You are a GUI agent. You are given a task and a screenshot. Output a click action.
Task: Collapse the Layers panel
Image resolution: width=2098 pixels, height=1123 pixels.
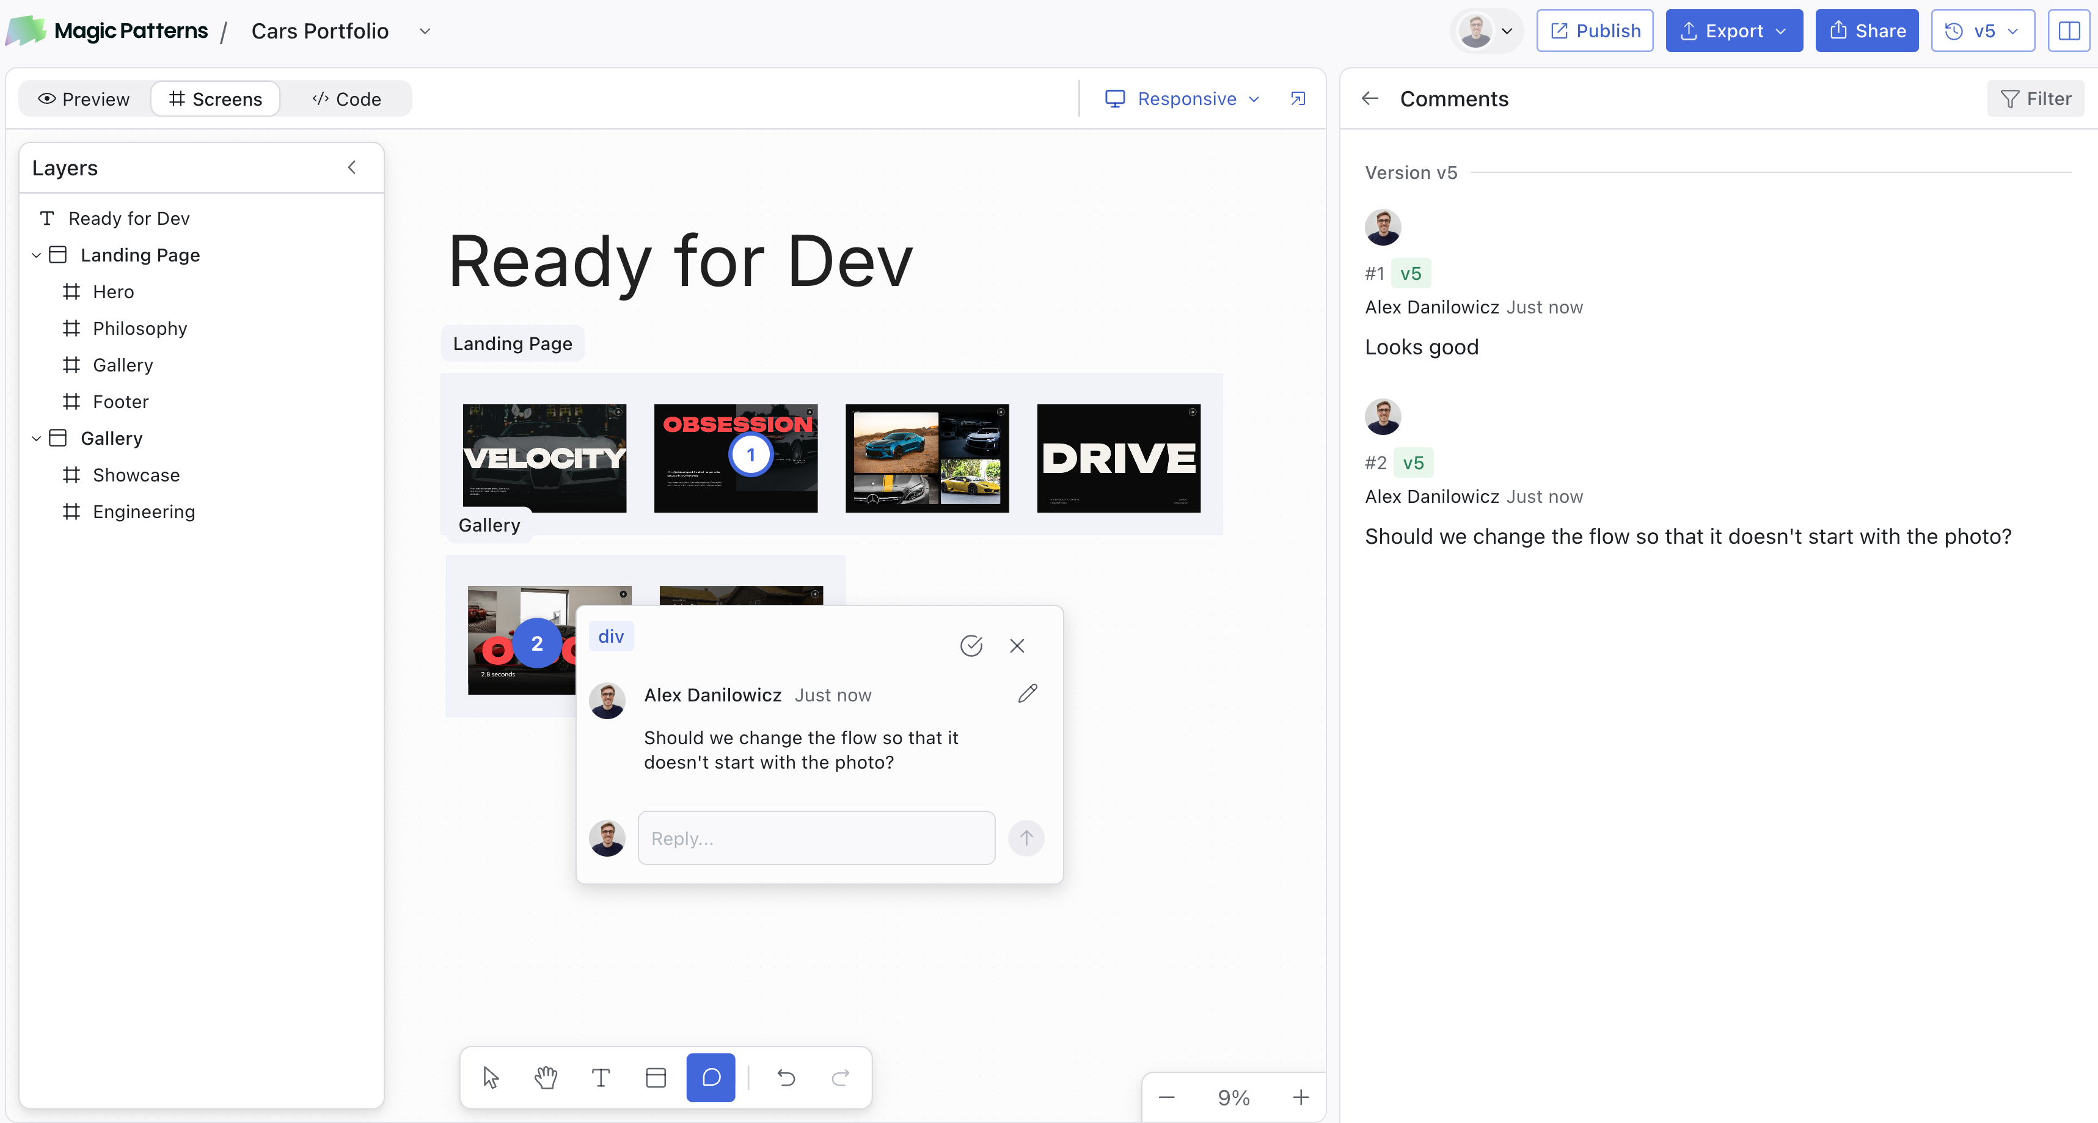pos(352,168)
